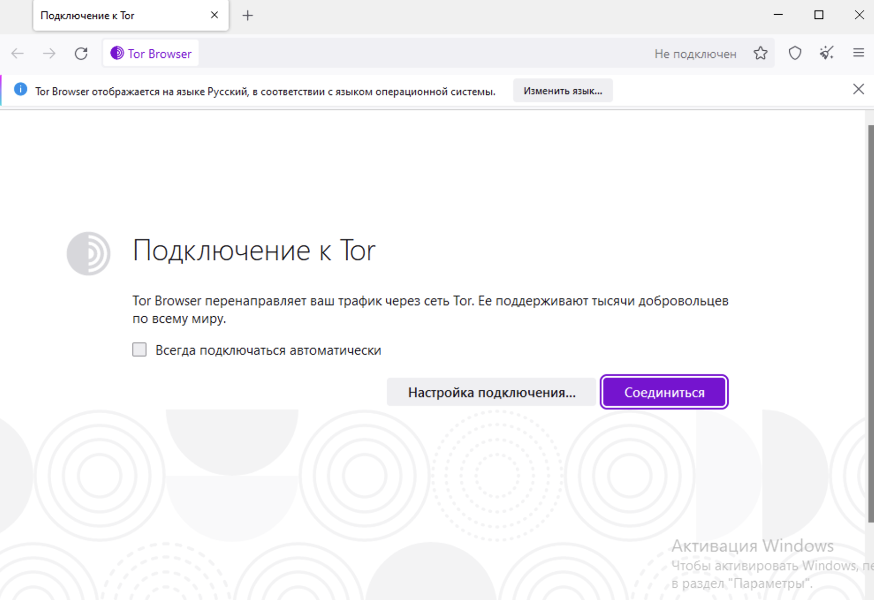Close the language notification bar
874x600 pixels.
(x=858, y=89)
